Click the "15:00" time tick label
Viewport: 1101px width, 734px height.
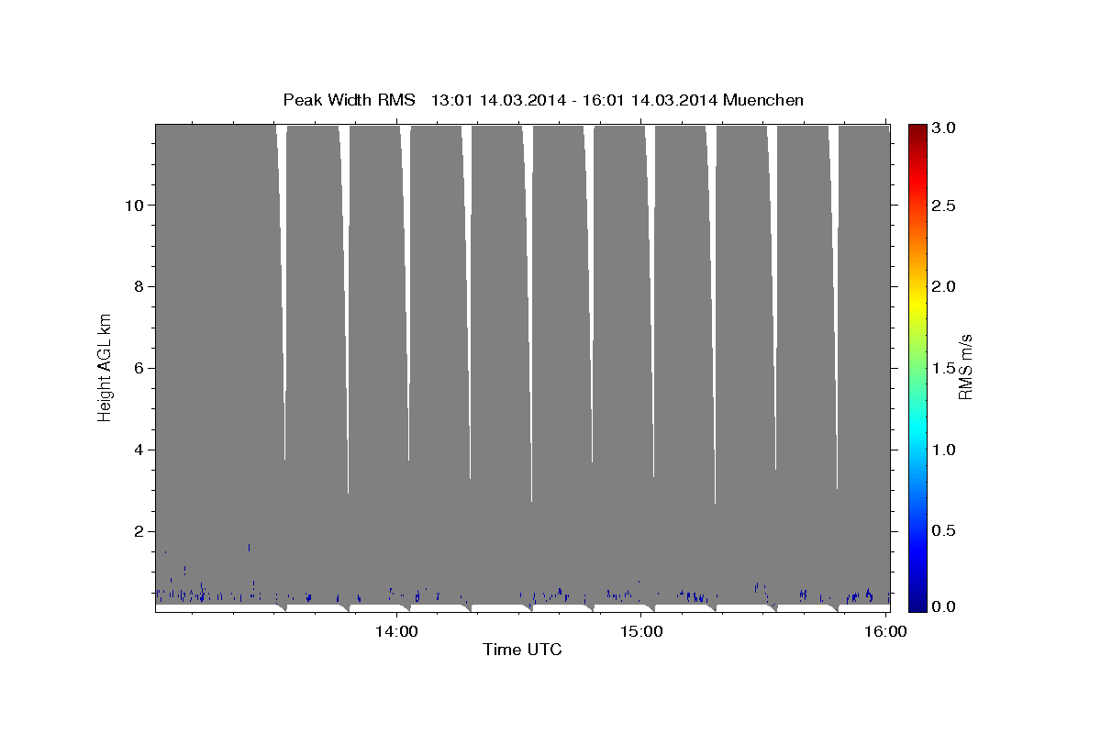coord(641,631)
